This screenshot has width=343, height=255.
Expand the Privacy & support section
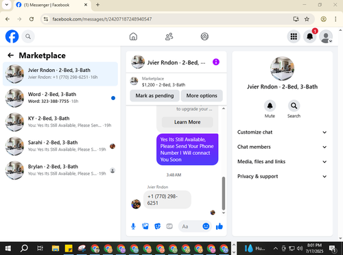[282, 176]
